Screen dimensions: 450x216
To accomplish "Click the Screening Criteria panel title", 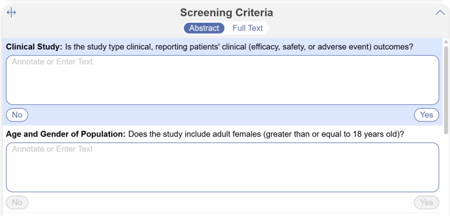I will (x=226, y=13).
